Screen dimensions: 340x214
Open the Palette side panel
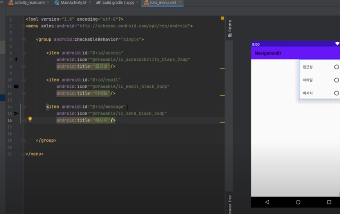coord(230,28)
